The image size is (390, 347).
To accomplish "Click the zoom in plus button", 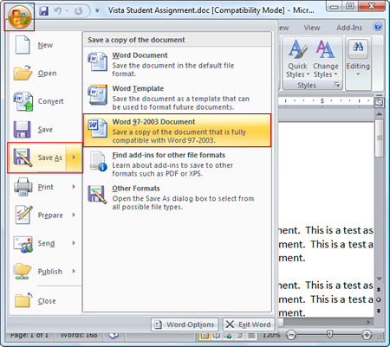I will (x=367, y=335).
